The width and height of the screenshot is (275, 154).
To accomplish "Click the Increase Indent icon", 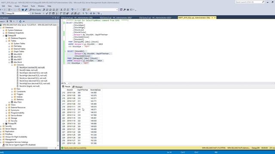I will pos(94,13).
